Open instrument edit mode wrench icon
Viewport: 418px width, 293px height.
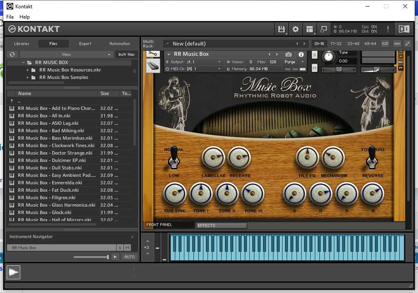tap(153, 54)
